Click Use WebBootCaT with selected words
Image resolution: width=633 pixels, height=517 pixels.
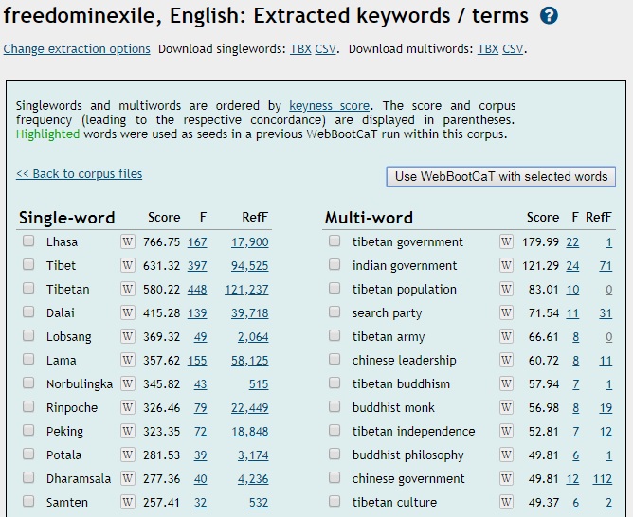click(x=501, y=177)
